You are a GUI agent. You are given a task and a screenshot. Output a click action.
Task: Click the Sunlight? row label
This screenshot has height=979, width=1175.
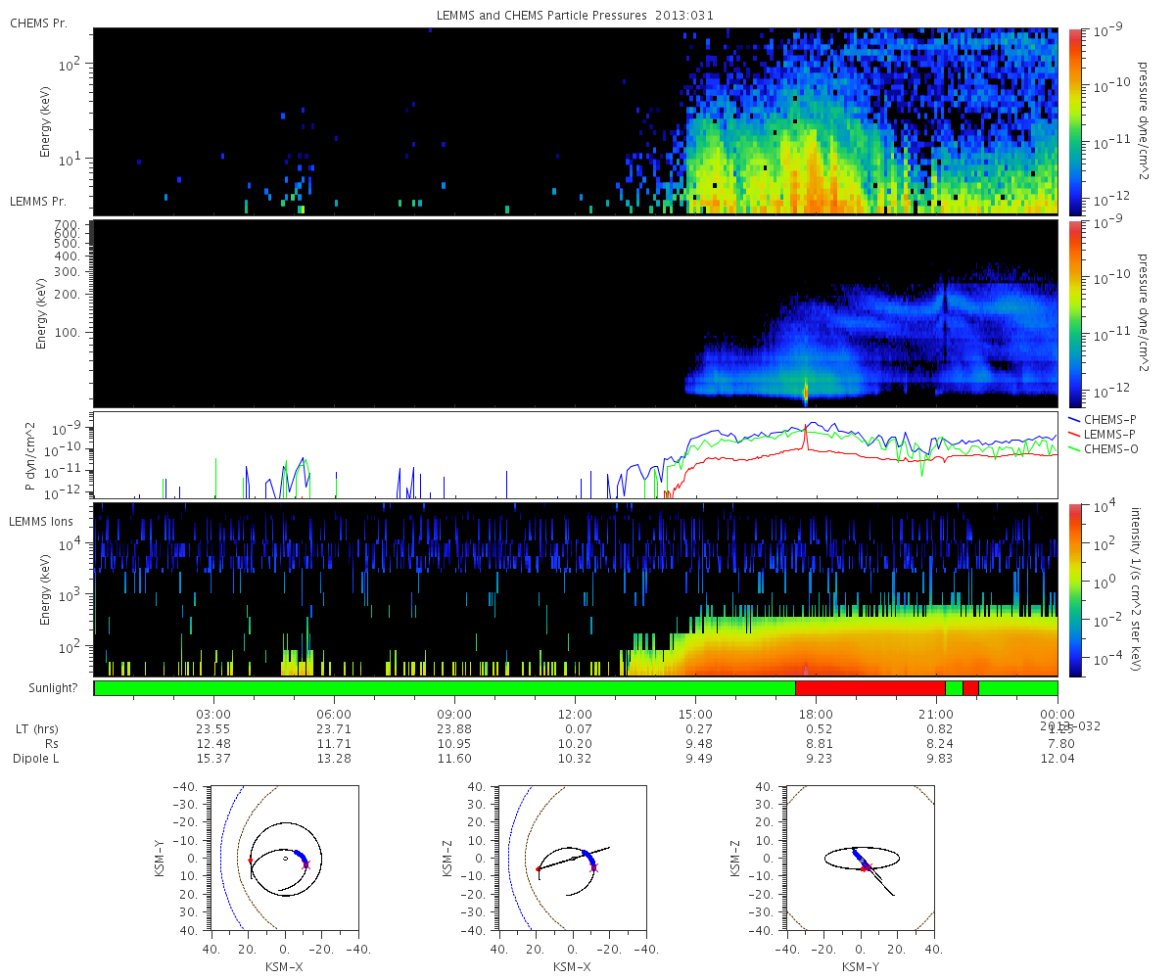[x=43, y=688]
